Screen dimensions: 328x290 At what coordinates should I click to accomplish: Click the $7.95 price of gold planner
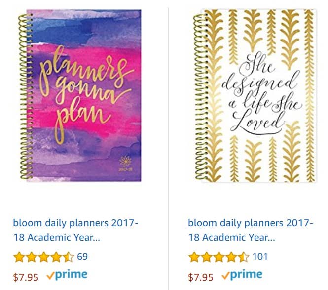coord(201,277)
